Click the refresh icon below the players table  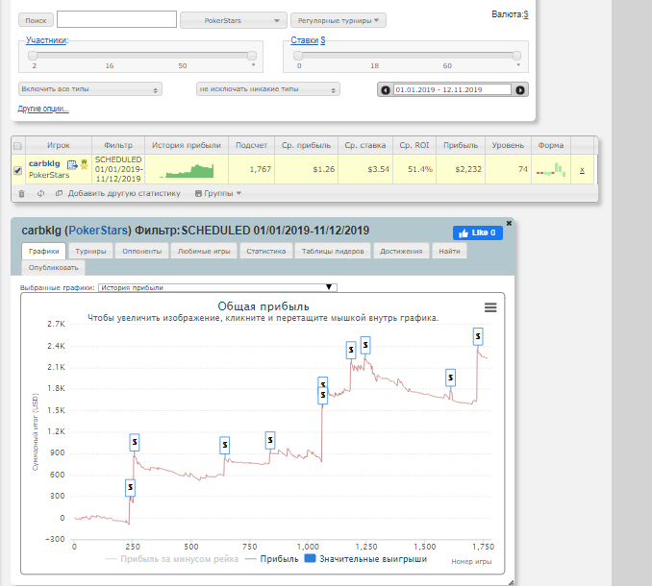(40, 193)
